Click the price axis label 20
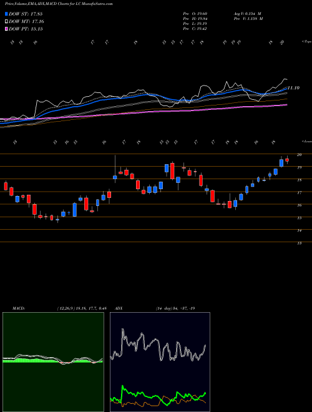Image resolution: width=312 pixels, height=412 pixels. pos(299,155)
